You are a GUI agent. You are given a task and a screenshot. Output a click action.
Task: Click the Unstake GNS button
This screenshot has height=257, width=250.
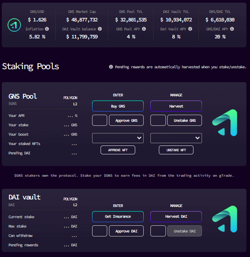click(185, 120)
